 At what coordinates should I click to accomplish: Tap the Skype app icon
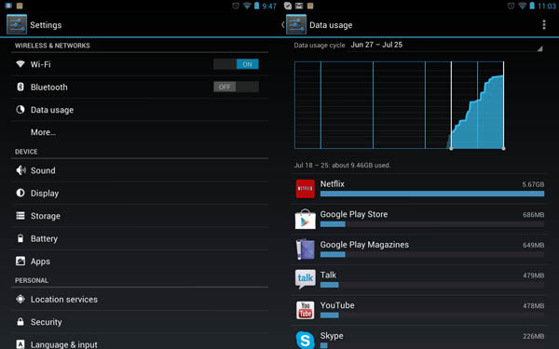point(306,340)
